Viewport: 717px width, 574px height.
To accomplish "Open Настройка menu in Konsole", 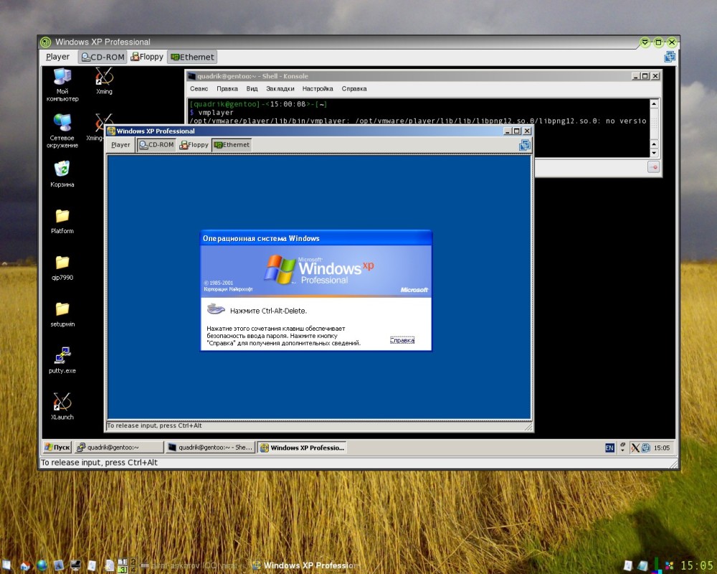I will [x=318, y=89].
